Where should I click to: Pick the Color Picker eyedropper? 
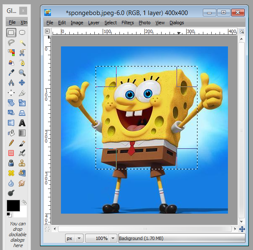[x=11, y=73]
